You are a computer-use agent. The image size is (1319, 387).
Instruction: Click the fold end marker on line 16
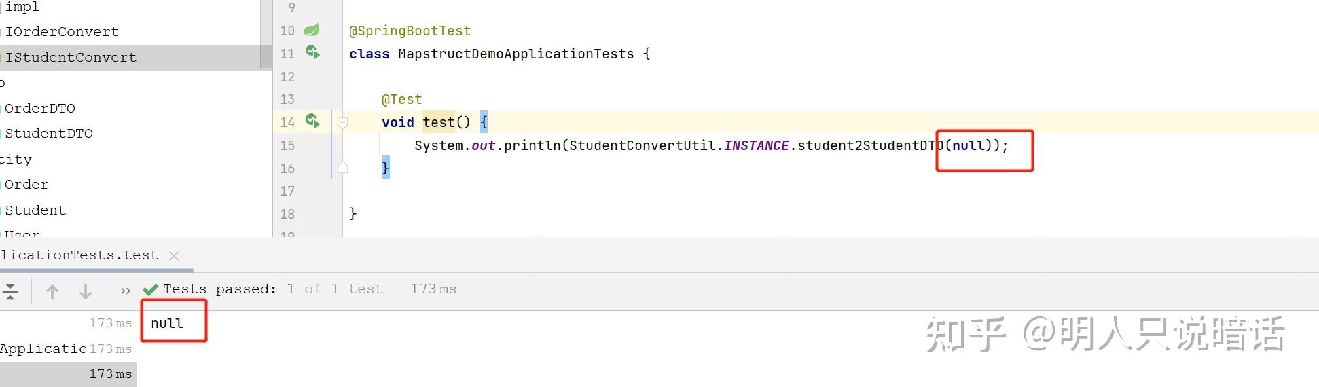343,168
